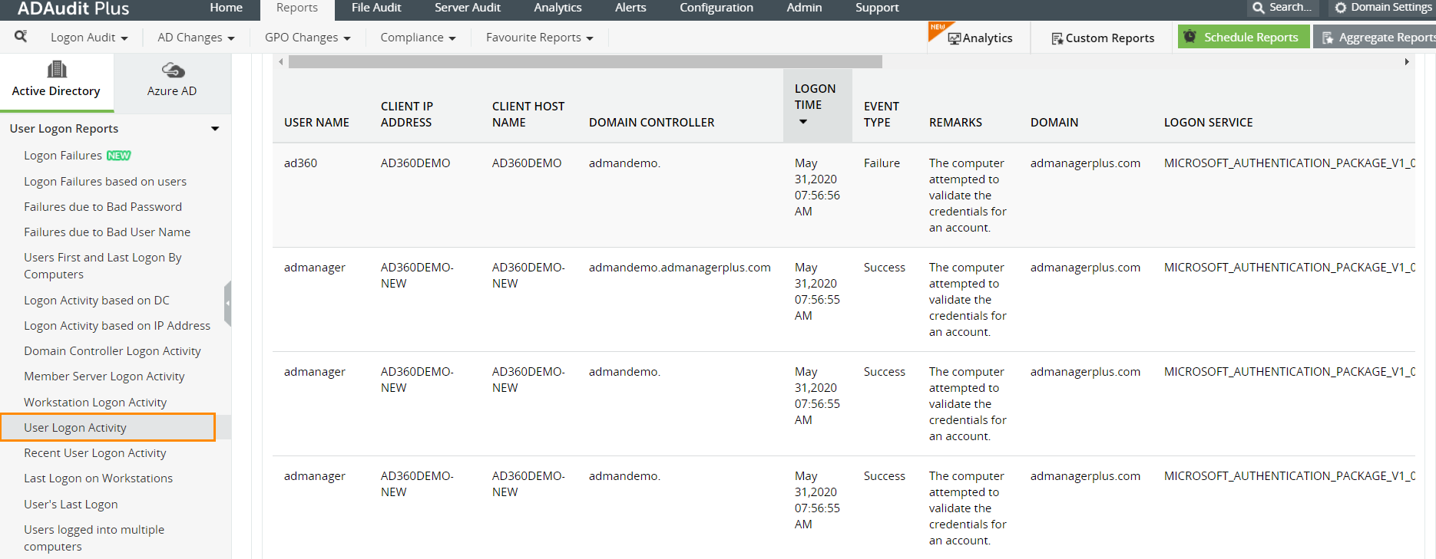1436x559 pixels.
Task: Click the left arrow of the horizontal scrollbar
Action: 281,61
